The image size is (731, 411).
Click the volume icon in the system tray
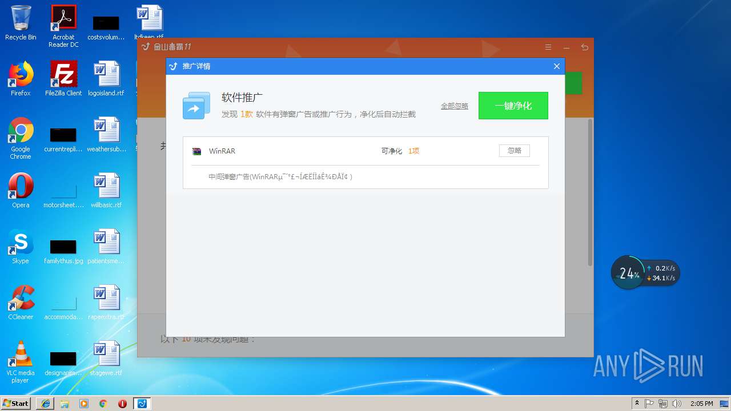click(676, 404)
